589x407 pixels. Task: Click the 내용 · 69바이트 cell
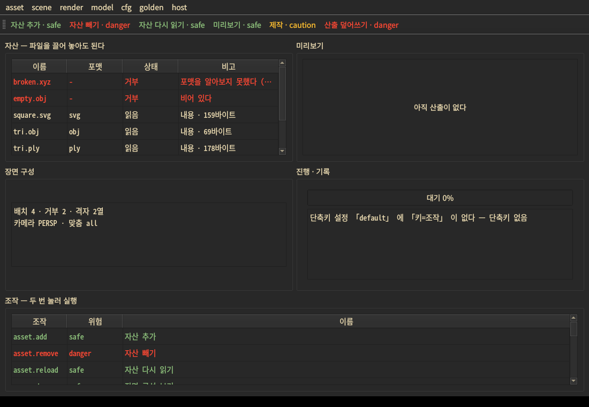[x=229, y=131]
